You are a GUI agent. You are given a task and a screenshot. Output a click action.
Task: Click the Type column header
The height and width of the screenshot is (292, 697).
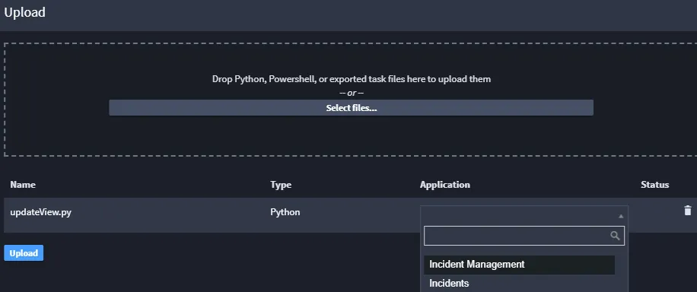(281, 185)
